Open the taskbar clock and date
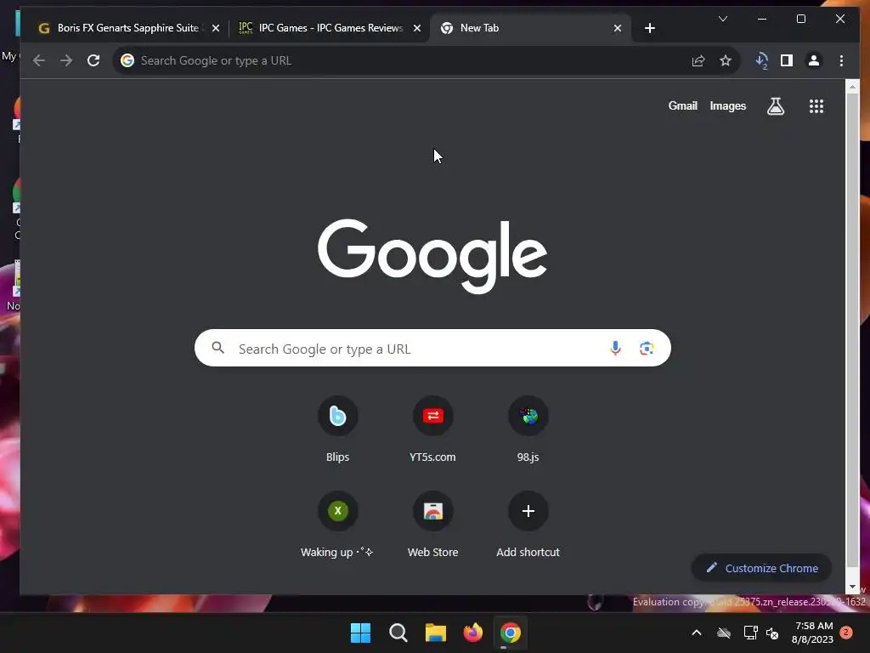This screenshot has width=870, height=653. click(x=812, y=633)
